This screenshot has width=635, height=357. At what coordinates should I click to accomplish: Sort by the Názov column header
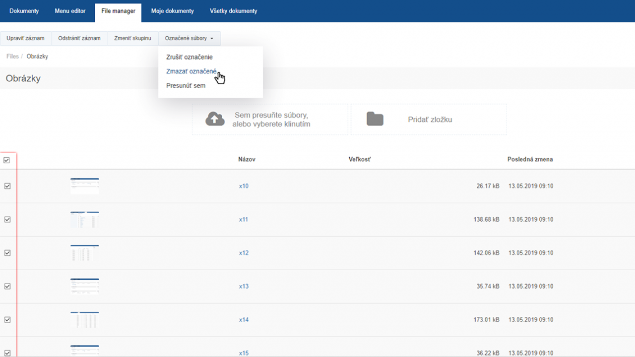click(x=247, y=159)
